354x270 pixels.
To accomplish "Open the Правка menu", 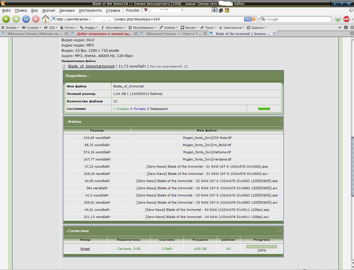I will point(21,10).
